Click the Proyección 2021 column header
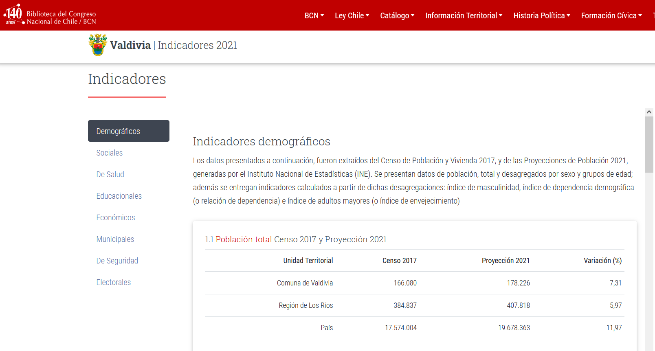This screenshot has width=655, height=351. (x=506, y=261)
